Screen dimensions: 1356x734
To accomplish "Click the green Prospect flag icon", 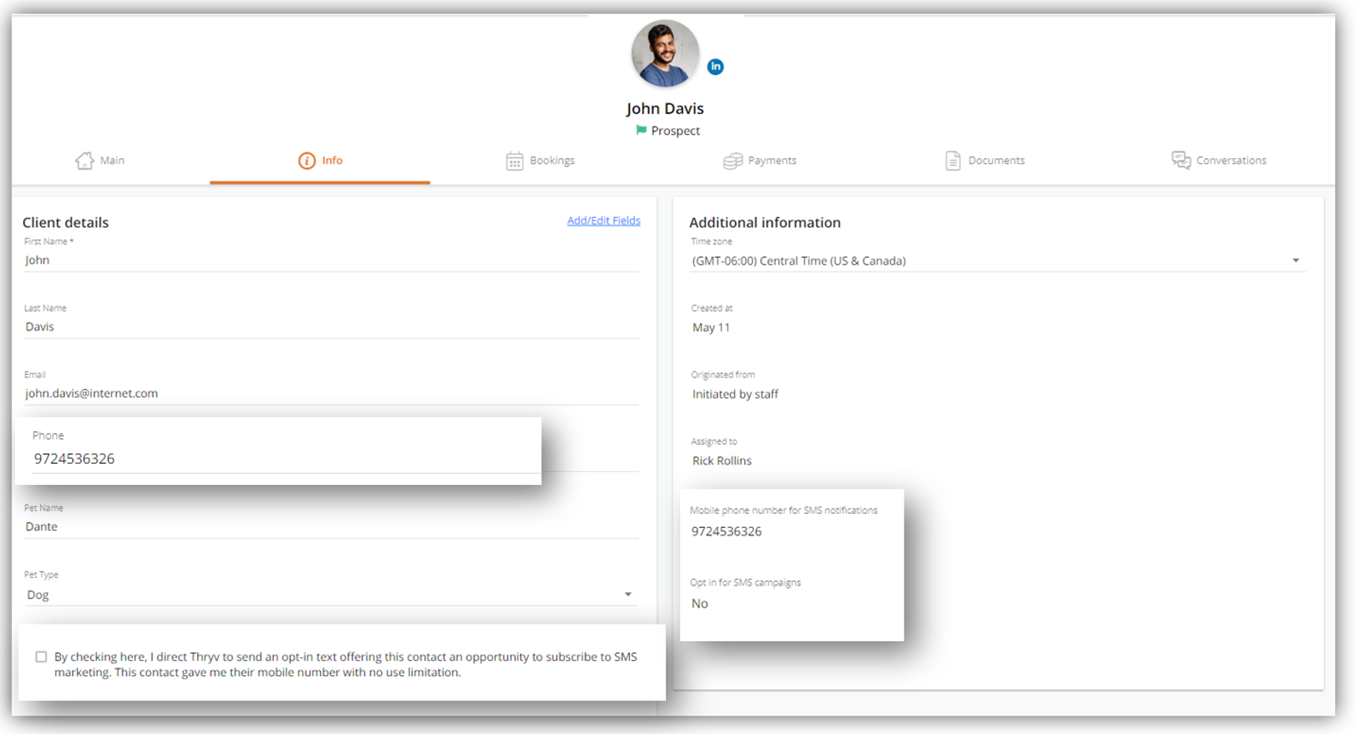I will [x=641, y=130].
